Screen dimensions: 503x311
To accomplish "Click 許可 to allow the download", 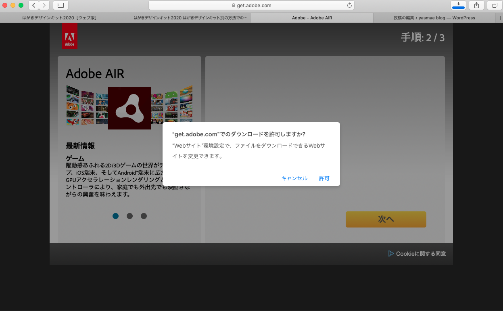I will click(324, 178).
